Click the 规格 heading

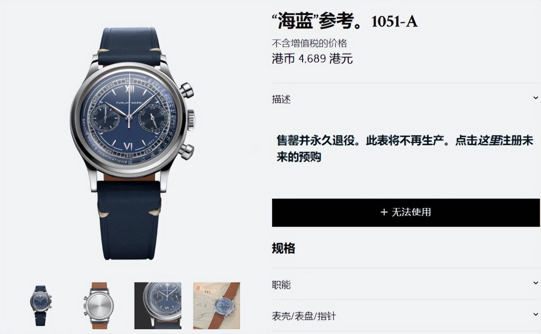click(x=284, y=248)
